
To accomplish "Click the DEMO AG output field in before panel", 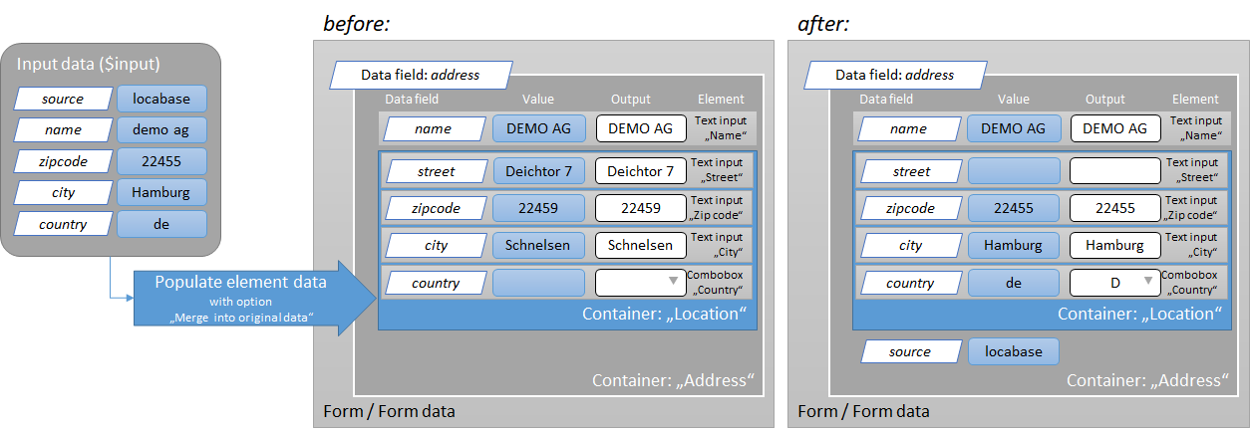I will (641, 128).
